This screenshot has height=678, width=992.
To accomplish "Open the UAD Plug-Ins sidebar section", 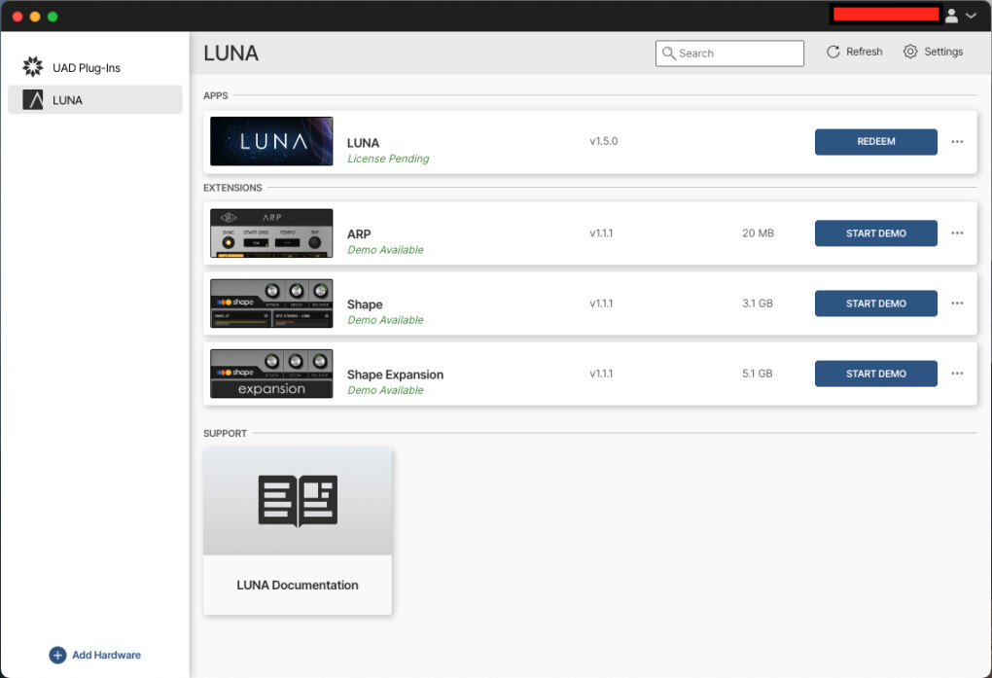I will pos(95,68).
